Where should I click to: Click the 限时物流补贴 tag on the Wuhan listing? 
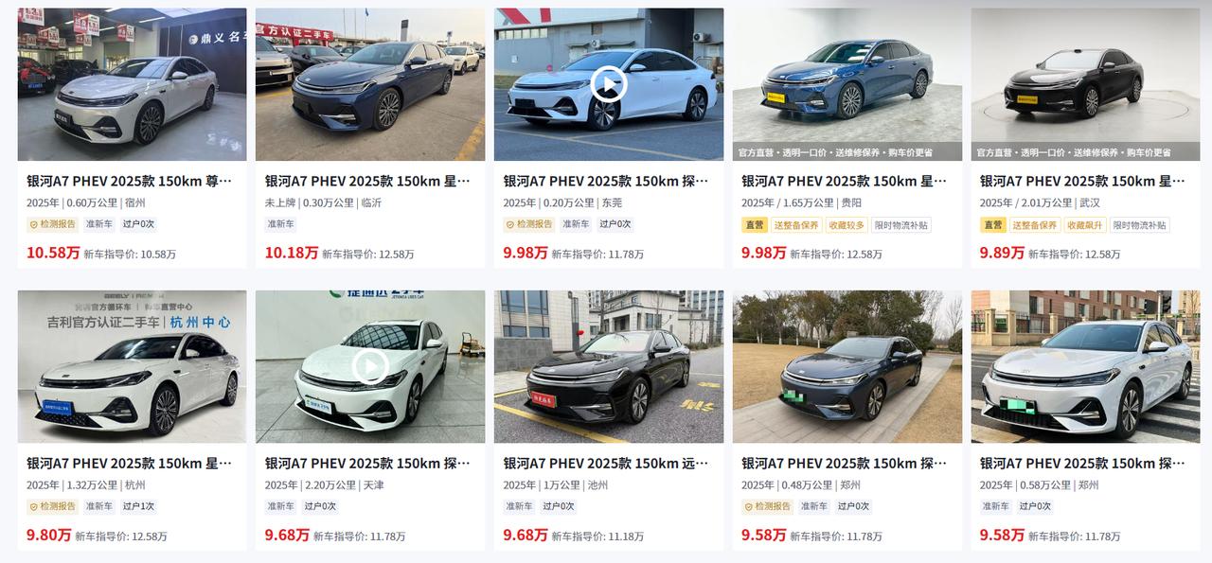1140,225
